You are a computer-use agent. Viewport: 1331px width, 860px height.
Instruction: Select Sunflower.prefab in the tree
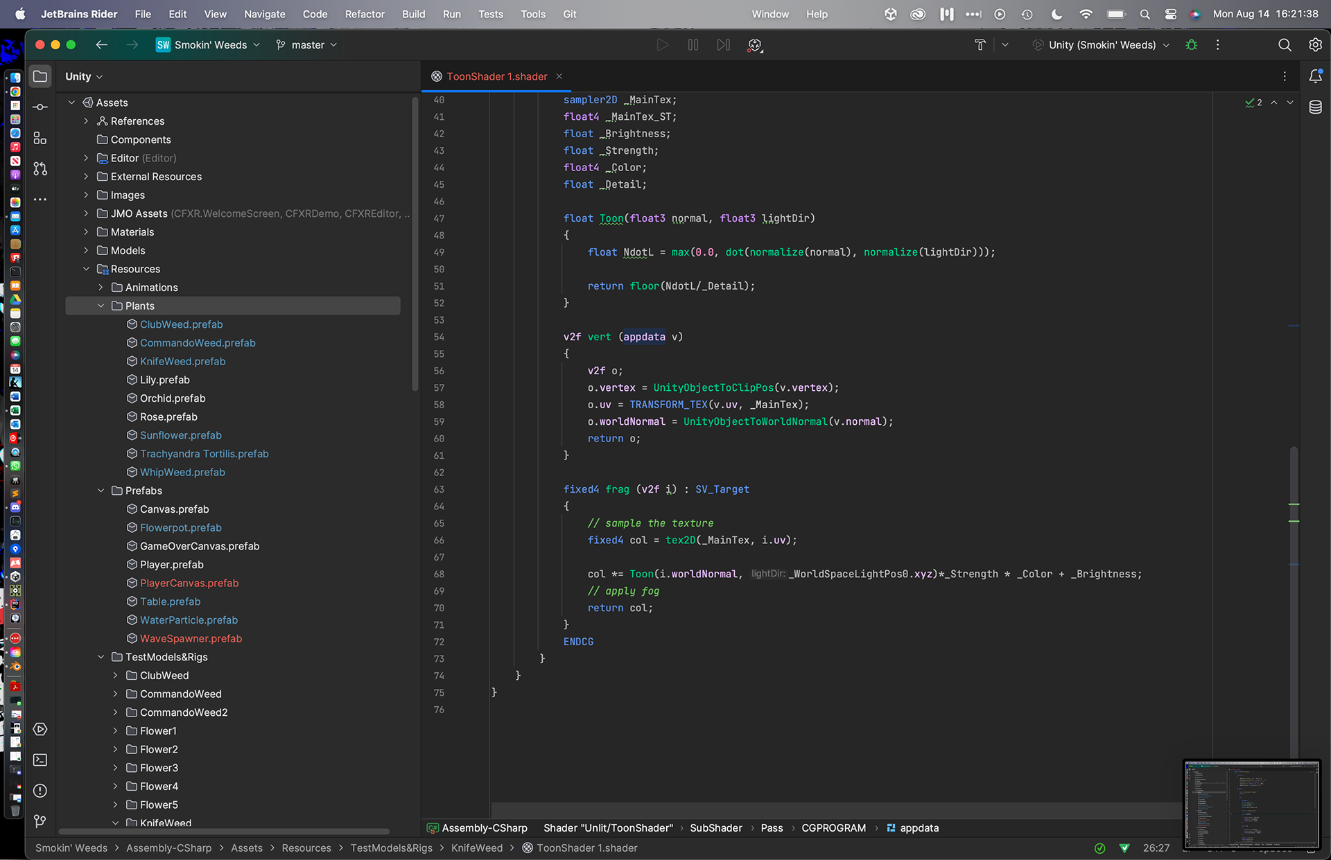coord(180,435)
